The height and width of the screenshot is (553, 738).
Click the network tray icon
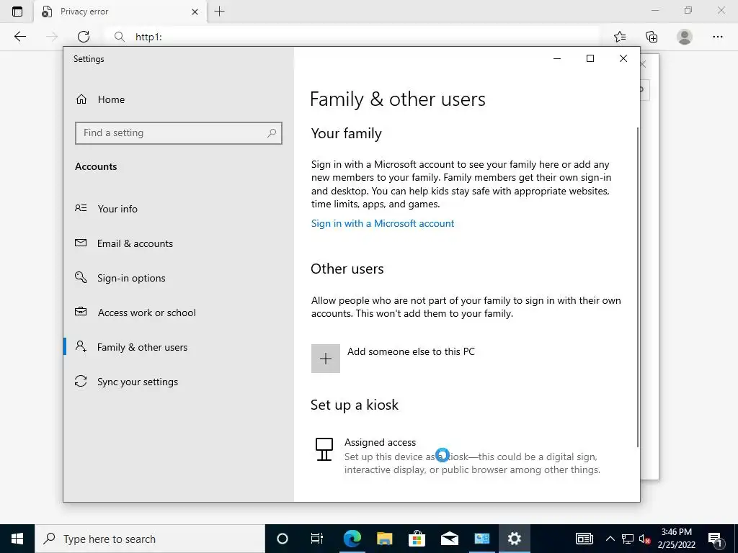click(628, 539)
